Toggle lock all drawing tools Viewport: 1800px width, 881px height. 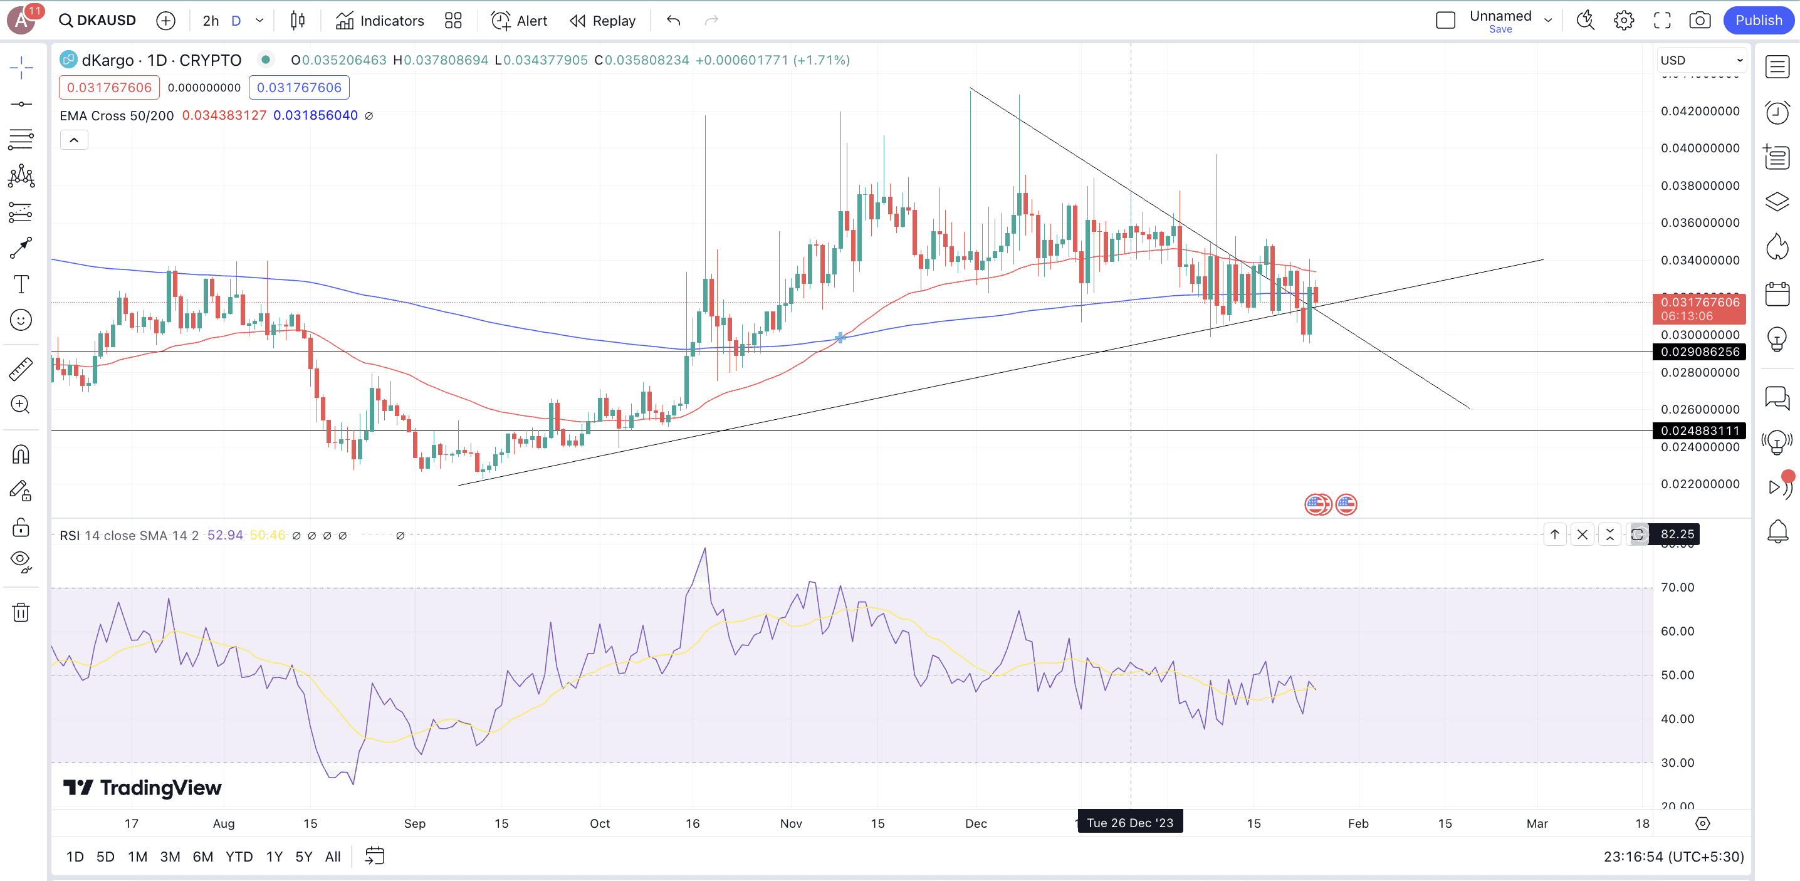pyautogui.click(x=21, y=527)
